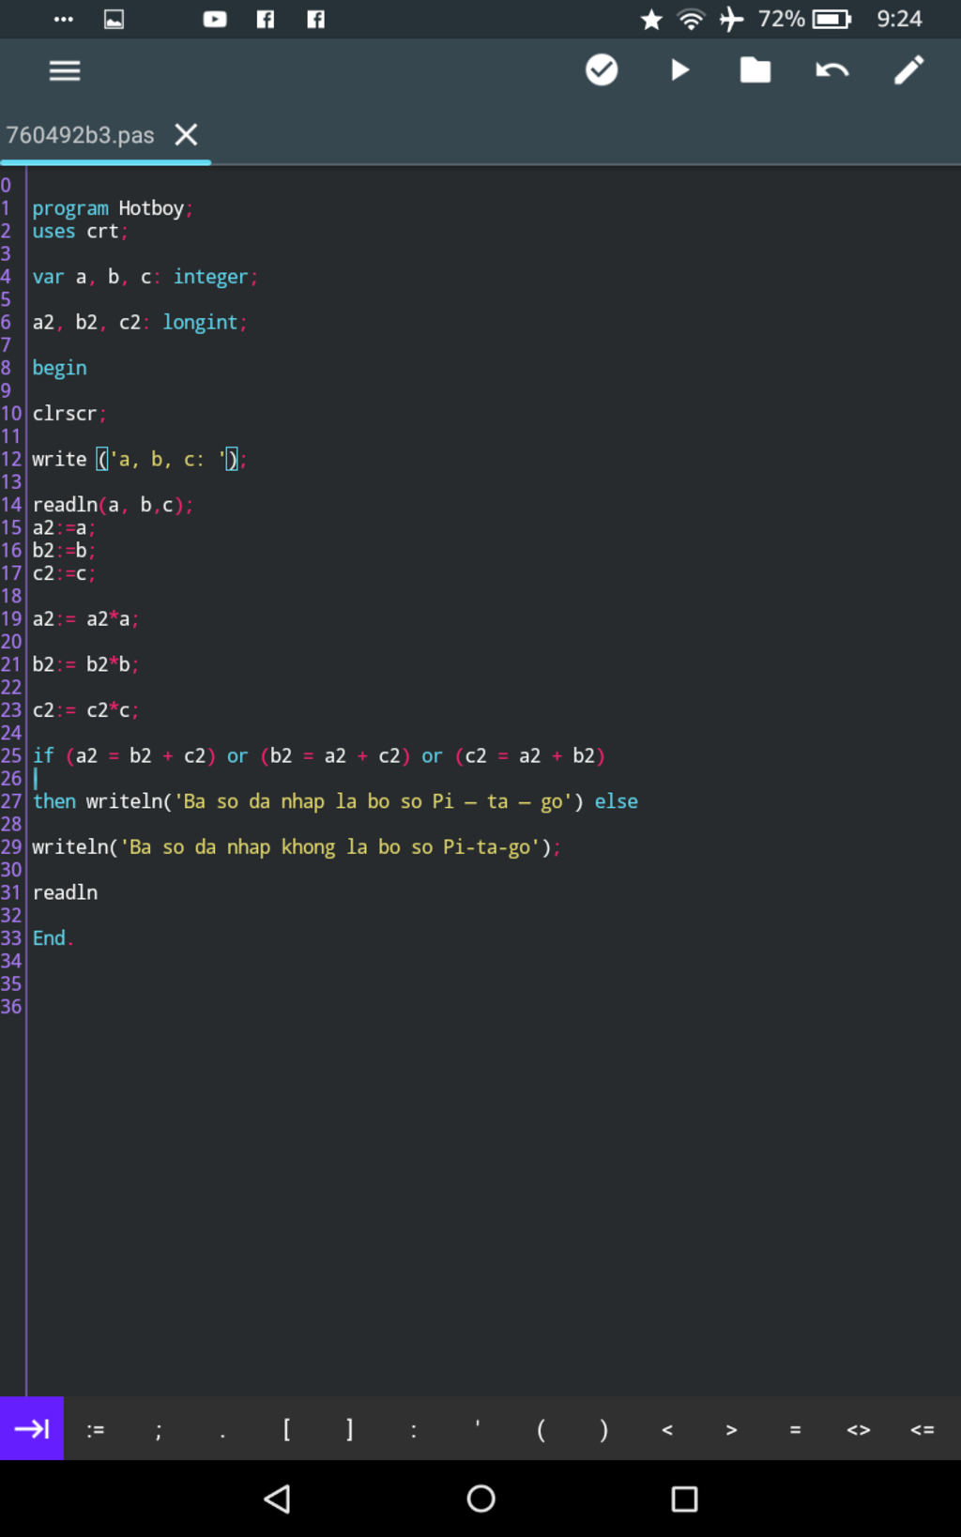Click the 'b2:= b2*b;' line

click(x=85, y=664)
